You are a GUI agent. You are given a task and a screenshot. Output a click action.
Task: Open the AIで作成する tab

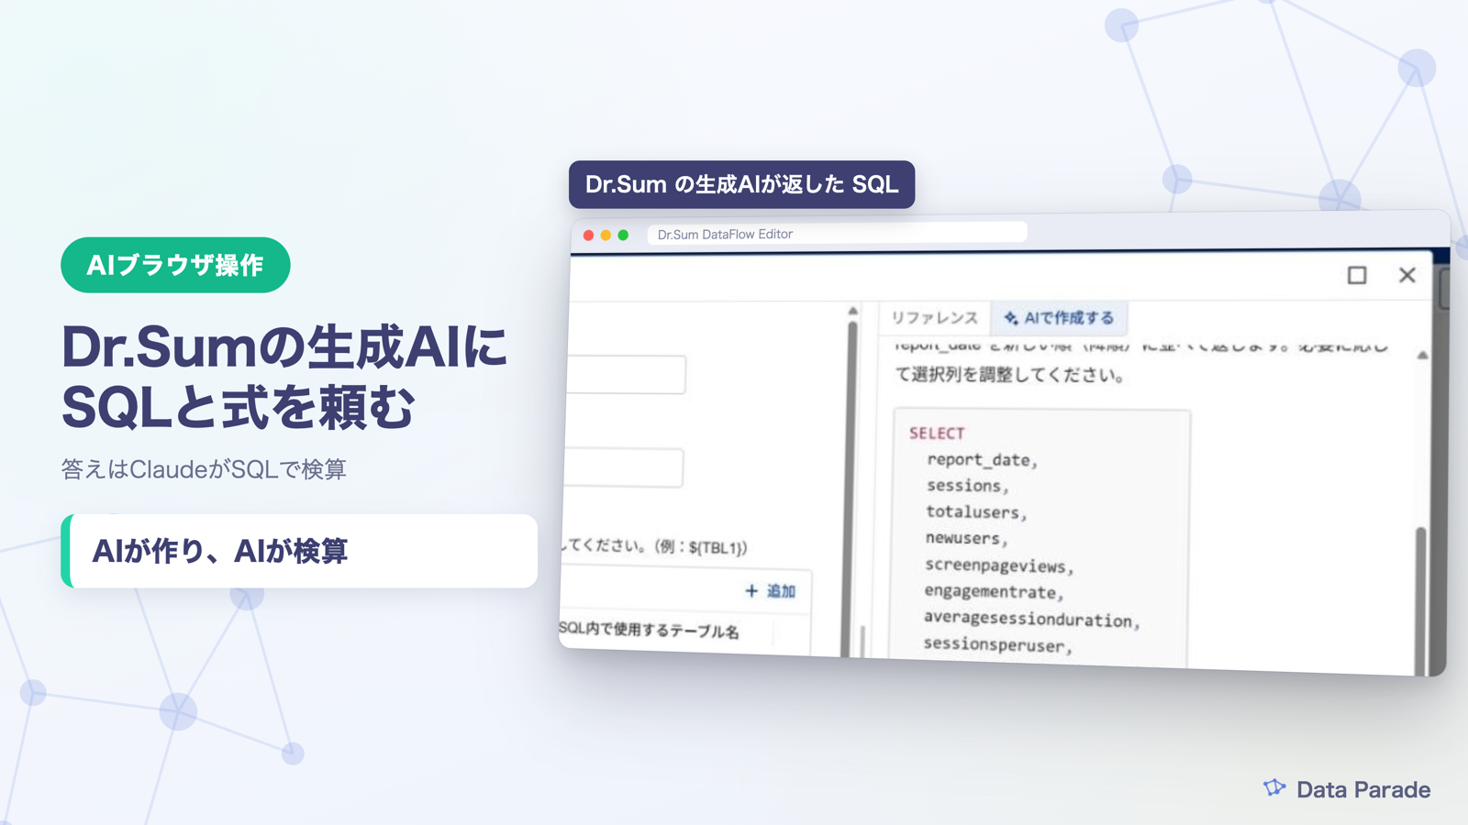1059,318
